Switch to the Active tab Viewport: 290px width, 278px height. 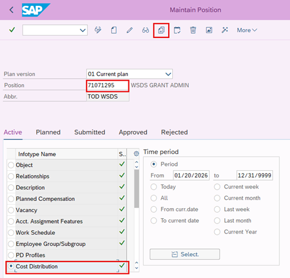point(13,132)
